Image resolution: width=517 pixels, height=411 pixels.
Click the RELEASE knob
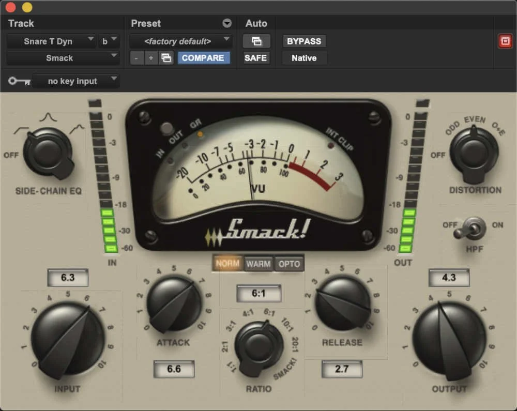coord(343,303)
